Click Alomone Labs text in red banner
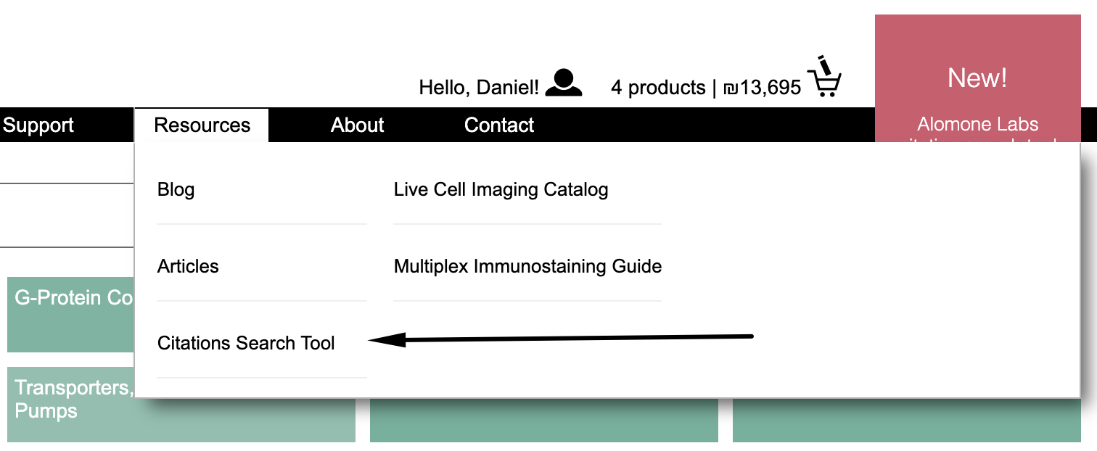This screenshot has width=1097, height=451. click(x=977, y=124)
